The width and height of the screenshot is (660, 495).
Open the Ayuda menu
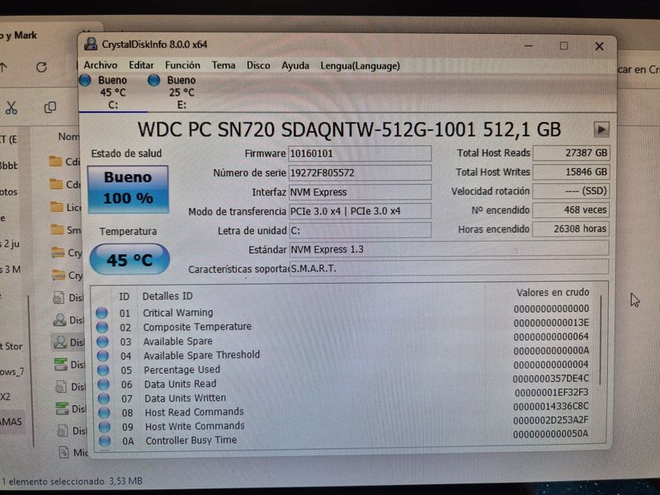tap(295, 66)
